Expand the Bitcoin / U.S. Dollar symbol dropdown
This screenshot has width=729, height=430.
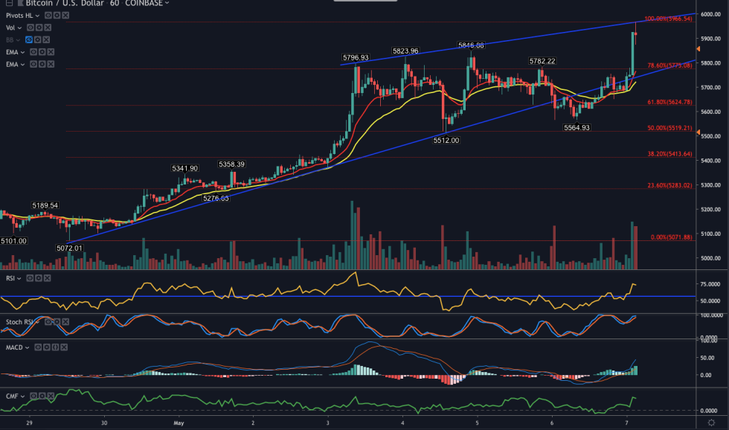(167, 3)
